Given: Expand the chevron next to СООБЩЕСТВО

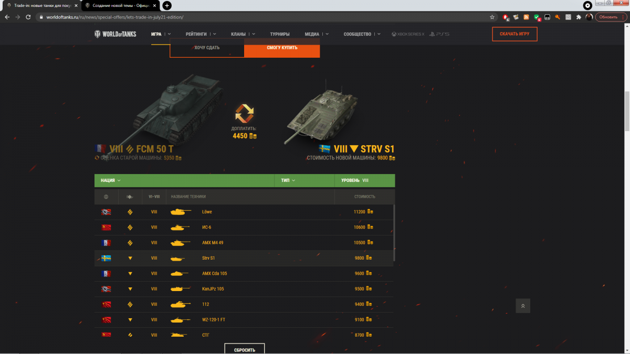Looking at the screenshot, I should click(379, 34).
